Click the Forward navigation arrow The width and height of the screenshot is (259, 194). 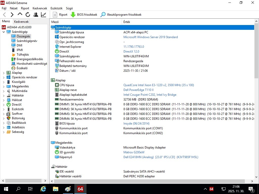(12, 15)
